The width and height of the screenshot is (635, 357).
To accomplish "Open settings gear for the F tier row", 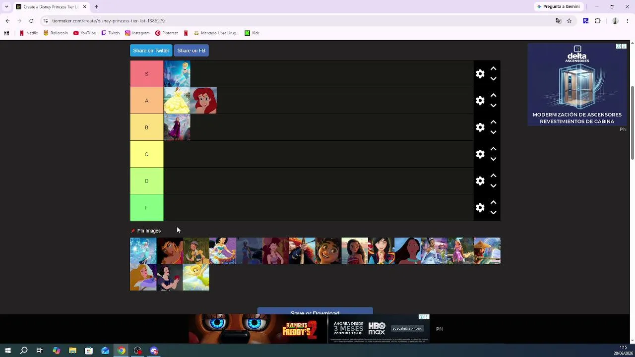I will [480, 208].
